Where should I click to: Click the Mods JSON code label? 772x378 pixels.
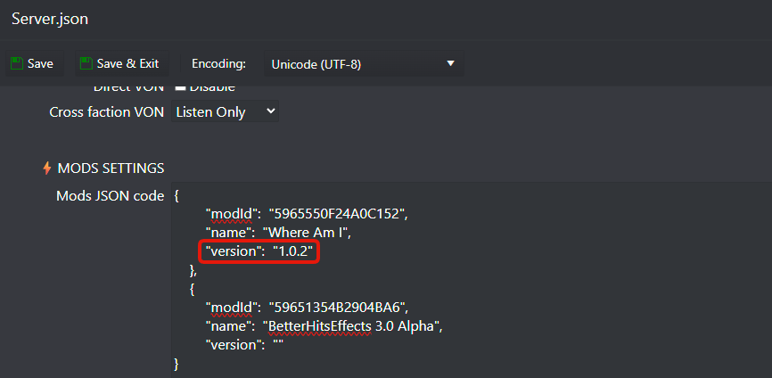(110, 195)
